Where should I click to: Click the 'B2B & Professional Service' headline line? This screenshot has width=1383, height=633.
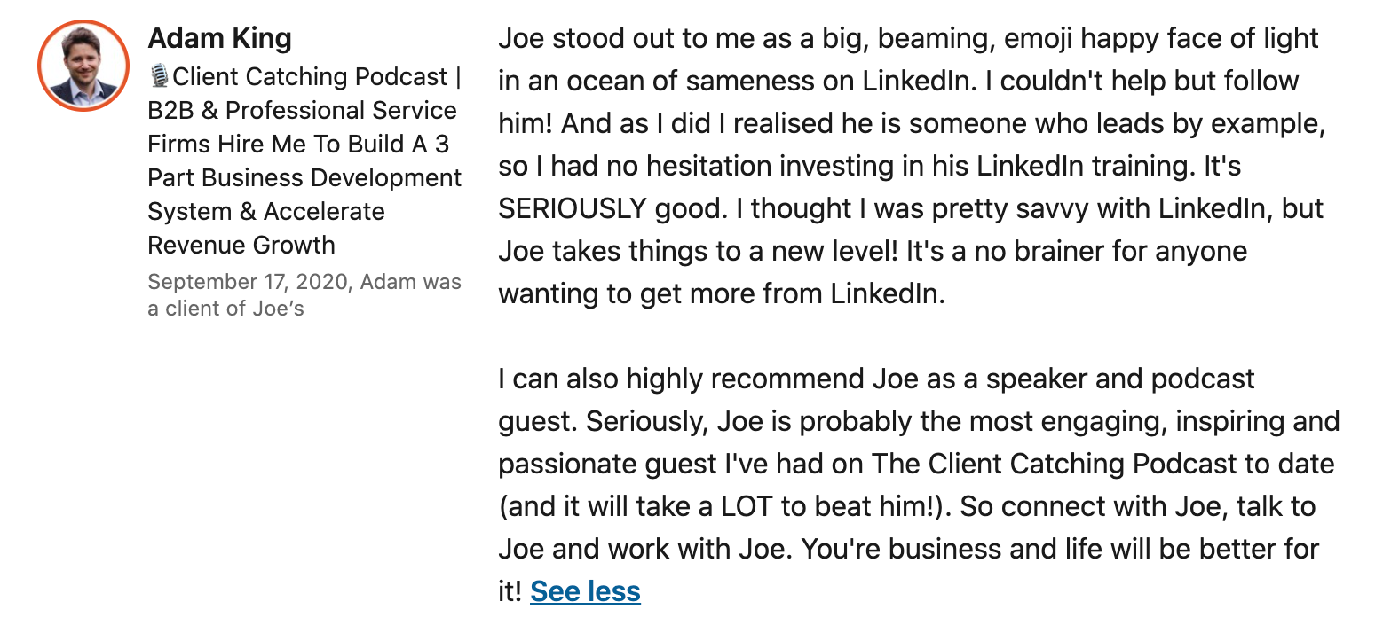[302, 111]
